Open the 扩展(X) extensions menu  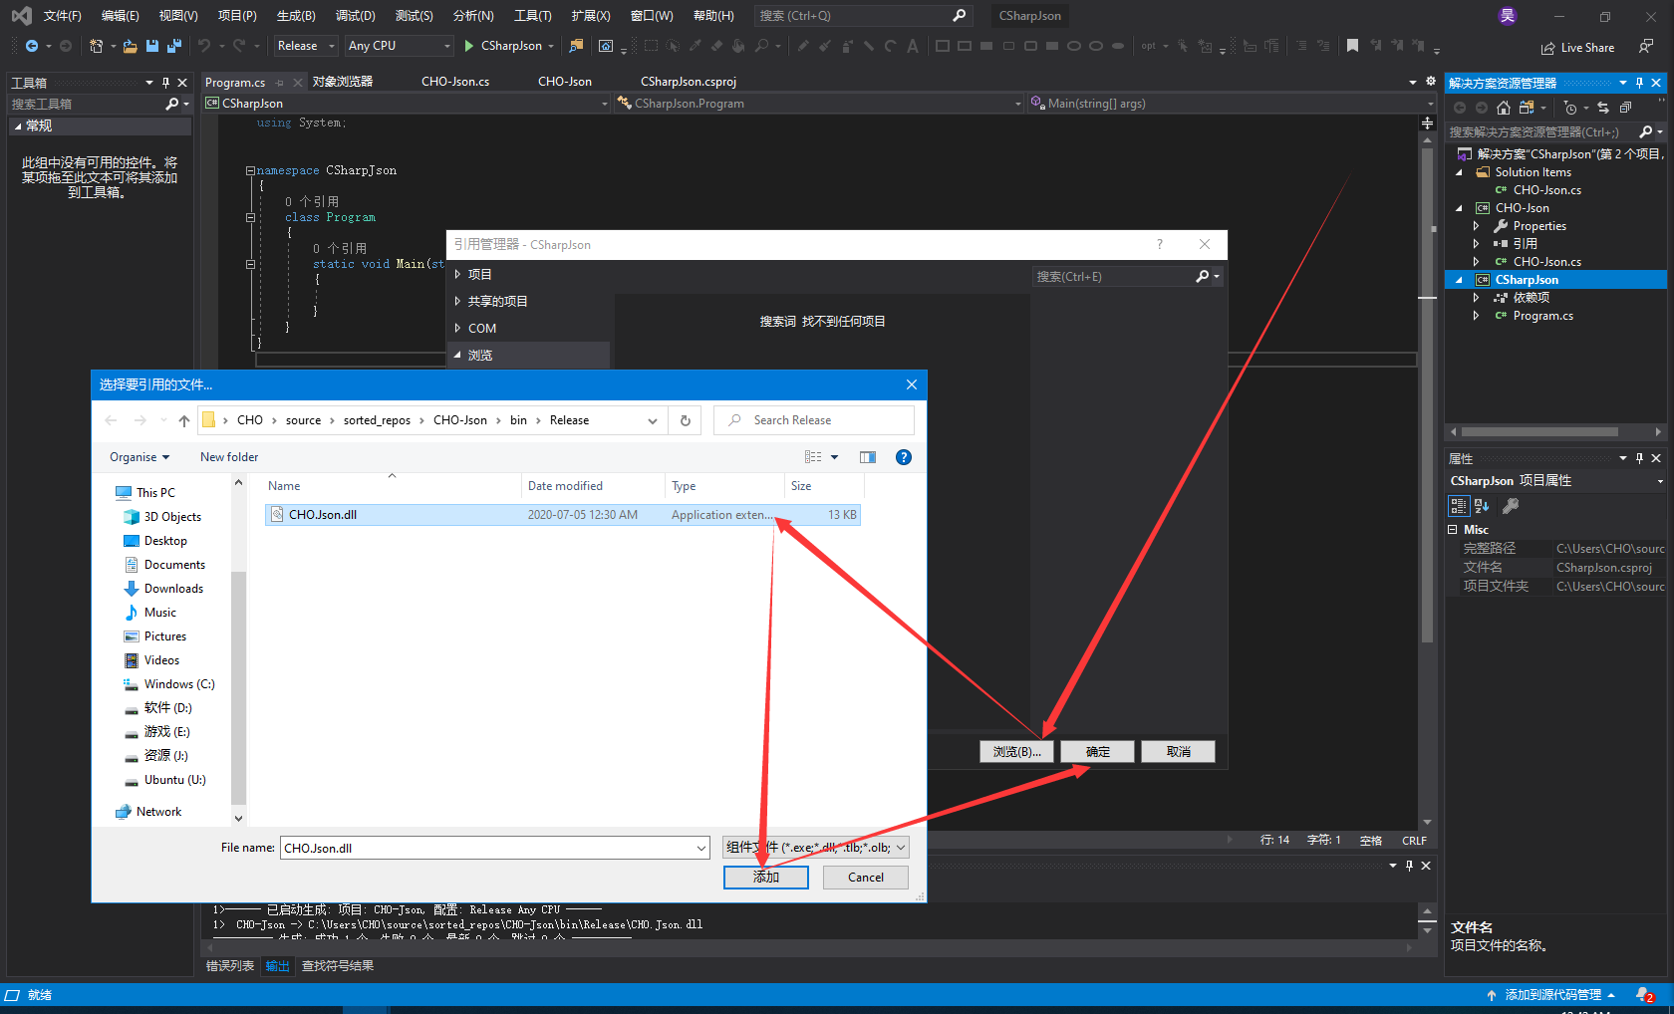(x=591, y=16)
